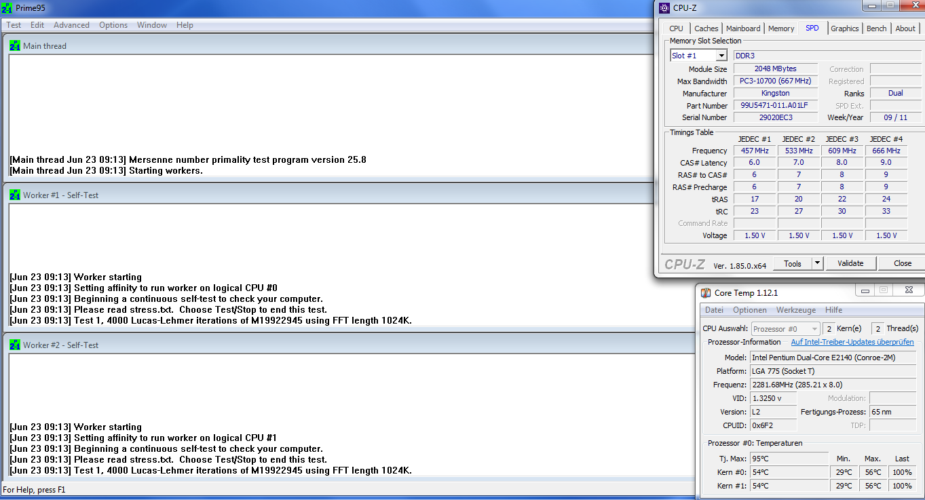This screenshot has height=500, width=925.
Task: Open the Test menu in Prime95
Action: (x=14, y=25)
